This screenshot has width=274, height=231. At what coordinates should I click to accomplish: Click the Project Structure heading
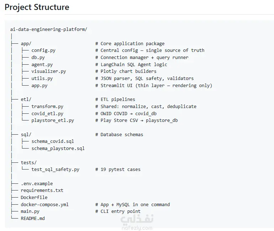[37, 7]
